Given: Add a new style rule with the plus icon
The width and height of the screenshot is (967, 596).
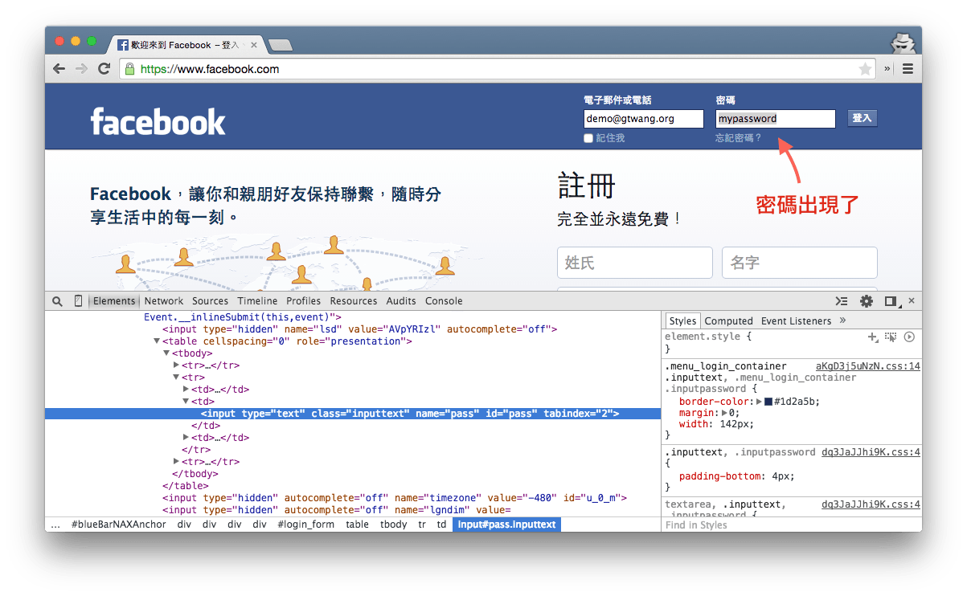Looking at the screenshot, I should coord(872,337).
